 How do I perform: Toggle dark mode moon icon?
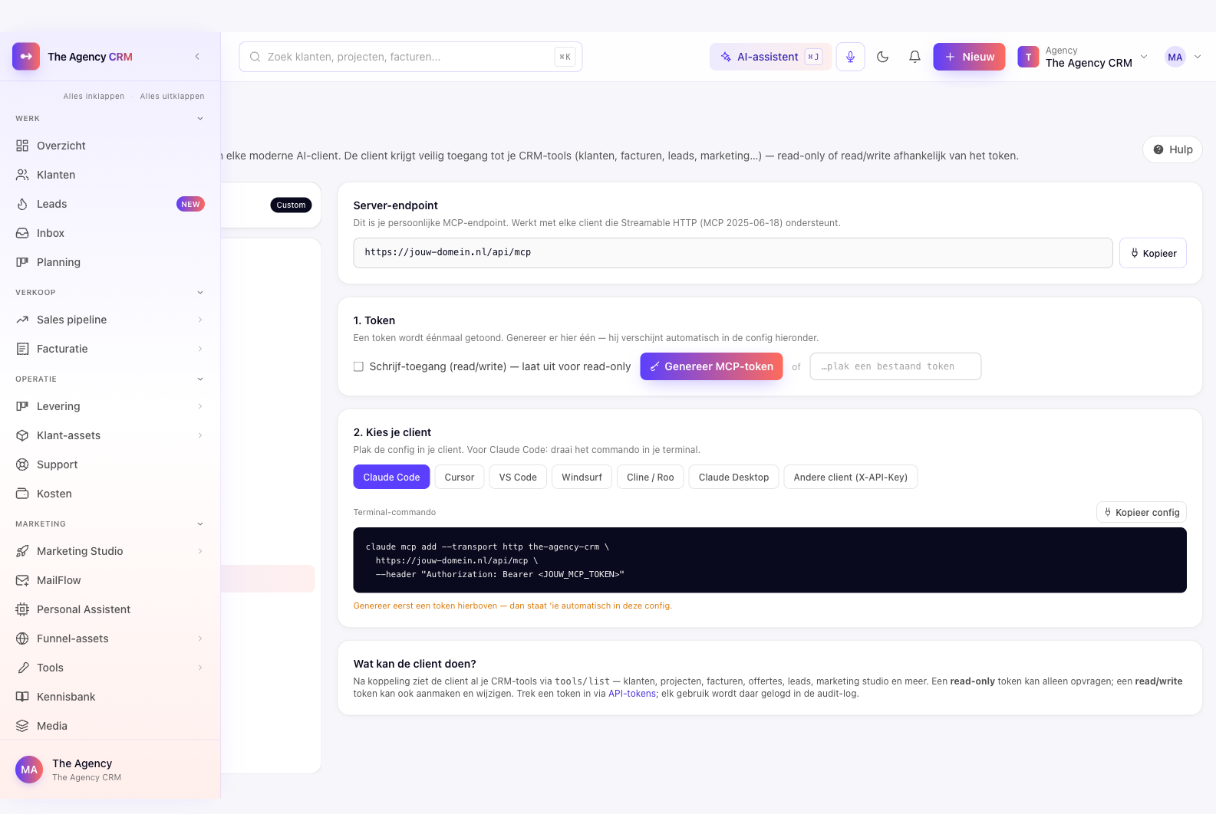coord(882,57)
